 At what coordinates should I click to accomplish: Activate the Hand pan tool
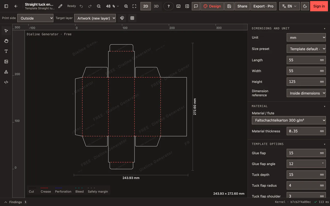click(6, 41)
